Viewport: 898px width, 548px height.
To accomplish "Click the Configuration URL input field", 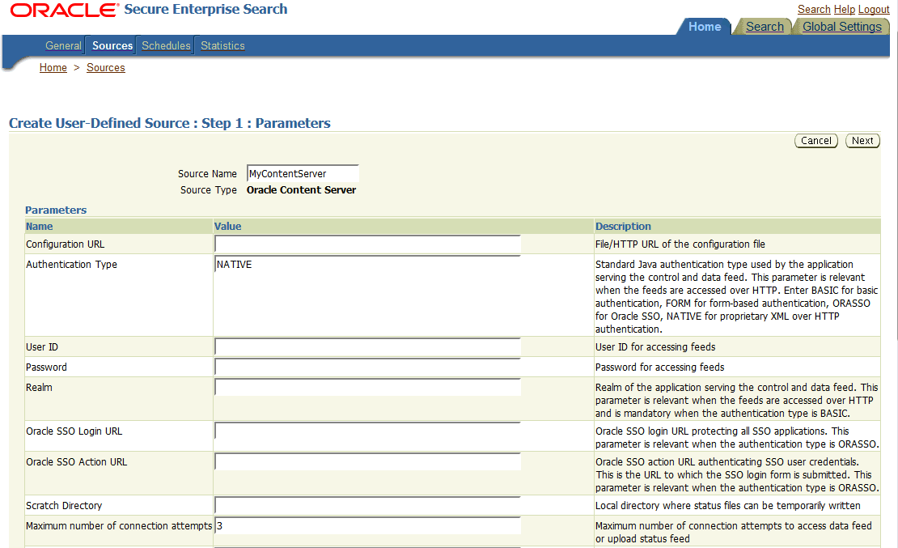I will click(x=367, y=244).
